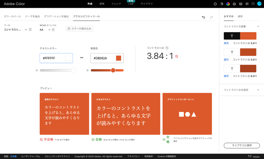Click the apps grid icon
The image size is (264, 159).
click(x=253, y=4)
